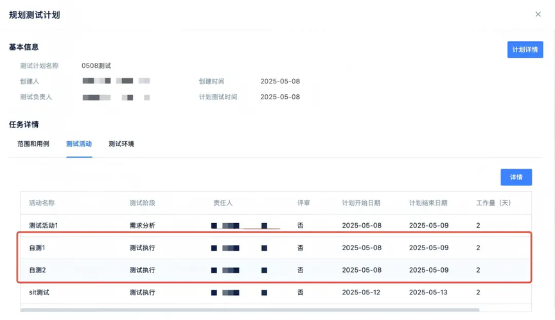Select the sit测试 activity row
The image size is (555, 320).
coord(276,292)
